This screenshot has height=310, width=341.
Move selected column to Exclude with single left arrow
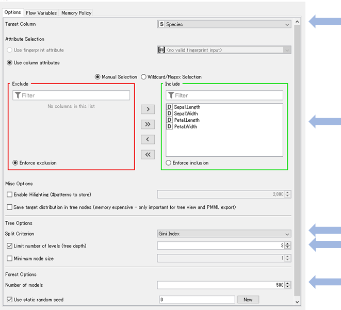[148, 139]
